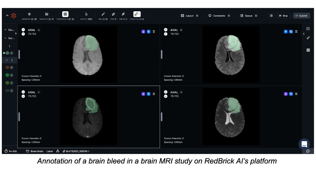Click the save icon beside Skip
Image resolution: width=316 pixels, height=171 pixels.
tap(271, 16)
